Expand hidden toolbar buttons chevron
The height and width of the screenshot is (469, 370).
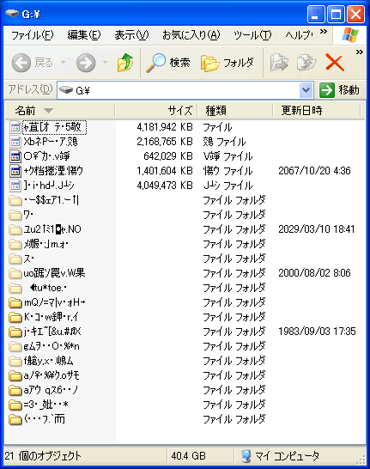(x=359, y=52)
